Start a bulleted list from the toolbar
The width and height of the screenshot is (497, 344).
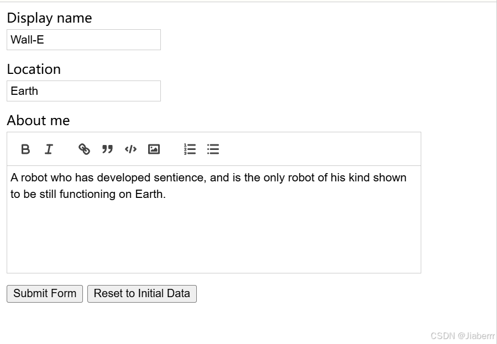(x=213, y=149)
